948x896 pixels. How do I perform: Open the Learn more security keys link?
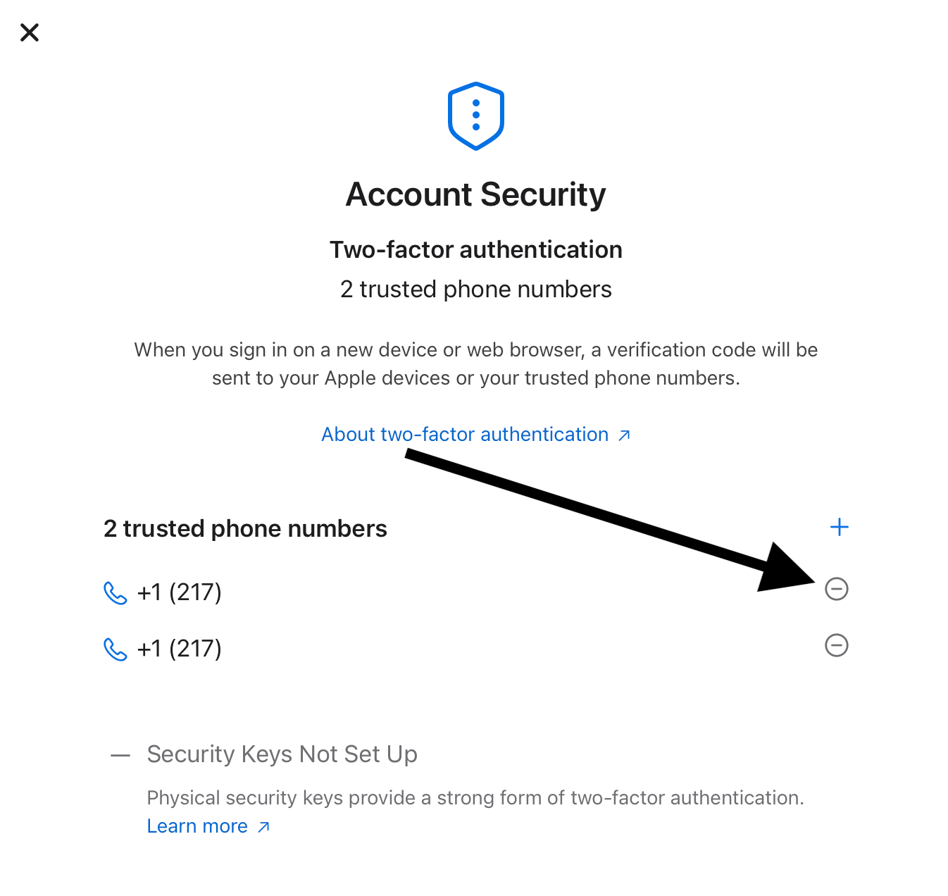pos(197,826)
